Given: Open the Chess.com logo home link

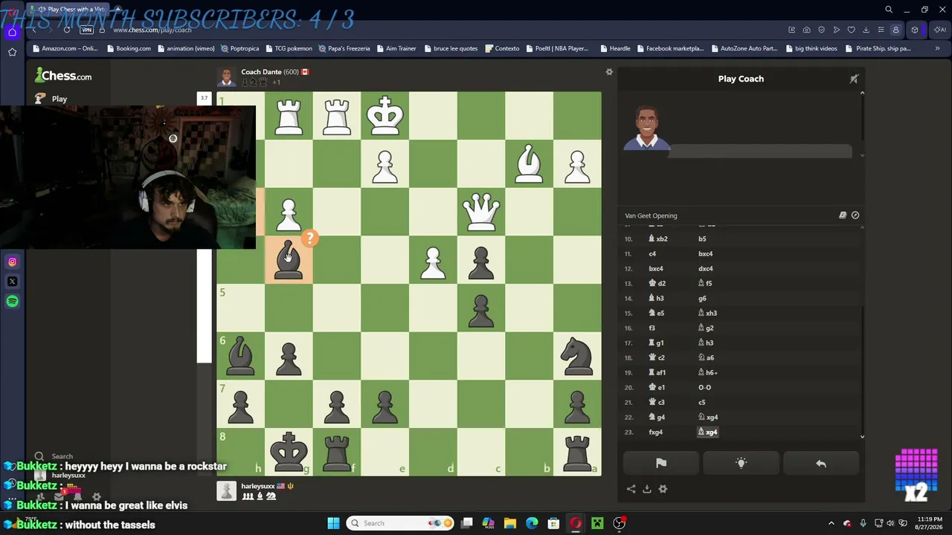Looking at the screenshot, I should coord(63,76).
